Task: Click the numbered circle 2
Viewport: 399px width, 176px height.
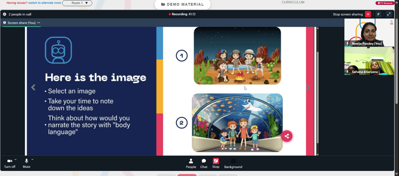Action: point(182,123)
